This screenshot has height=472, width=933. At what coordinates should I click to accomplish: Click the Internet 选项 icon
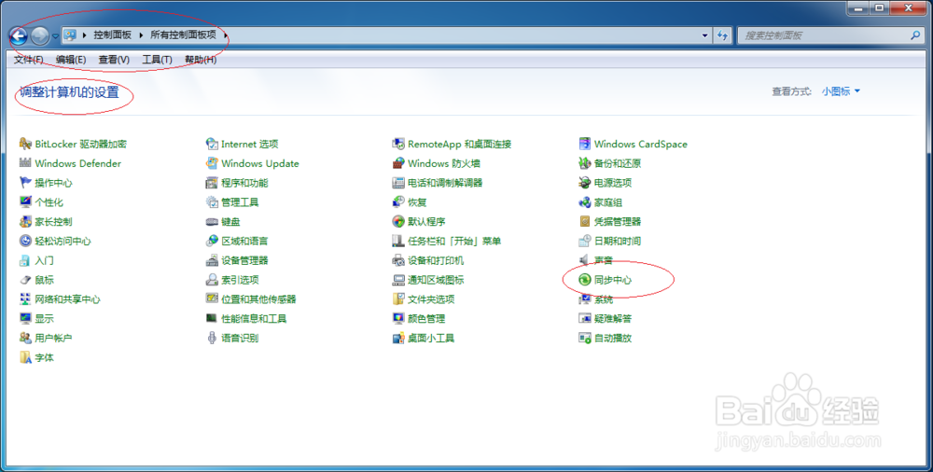[x=212, y=144]
